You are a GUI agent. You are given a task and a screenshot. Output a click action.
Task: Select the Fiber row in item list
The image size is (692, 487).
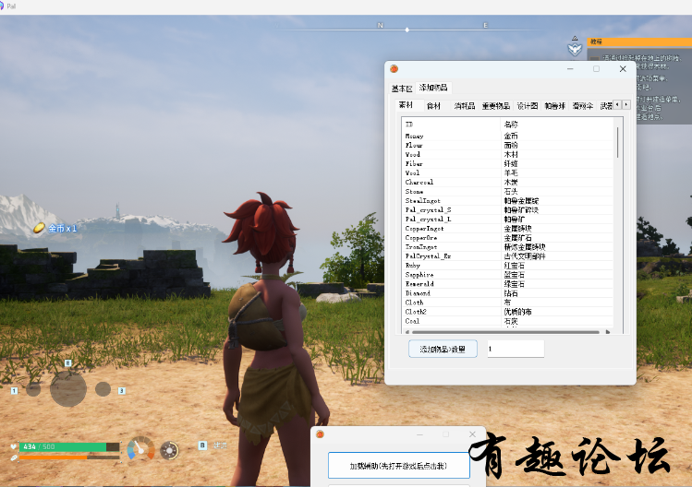point(508,163)
